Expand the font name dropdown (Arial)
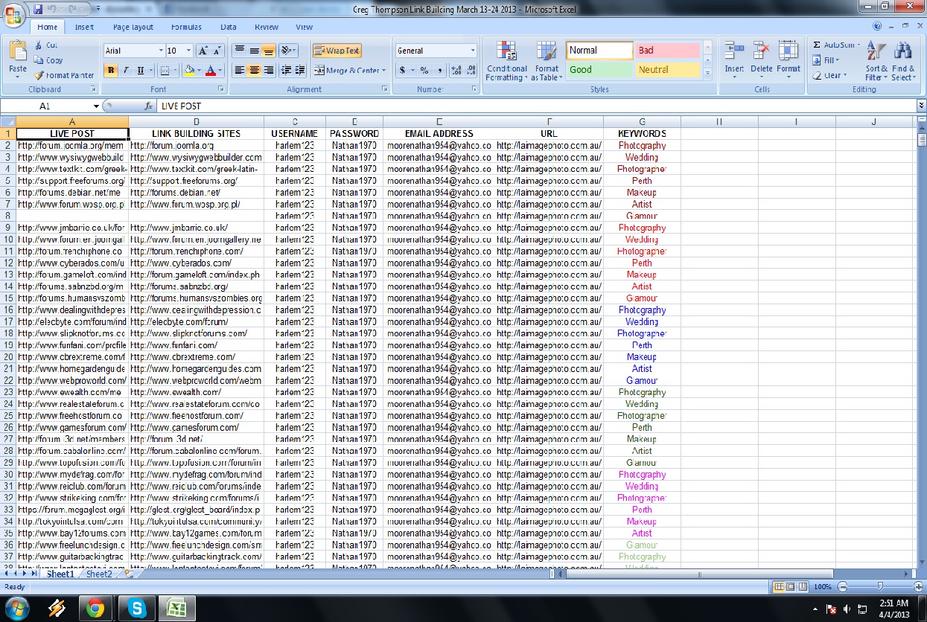 click(x=161, y=51)
